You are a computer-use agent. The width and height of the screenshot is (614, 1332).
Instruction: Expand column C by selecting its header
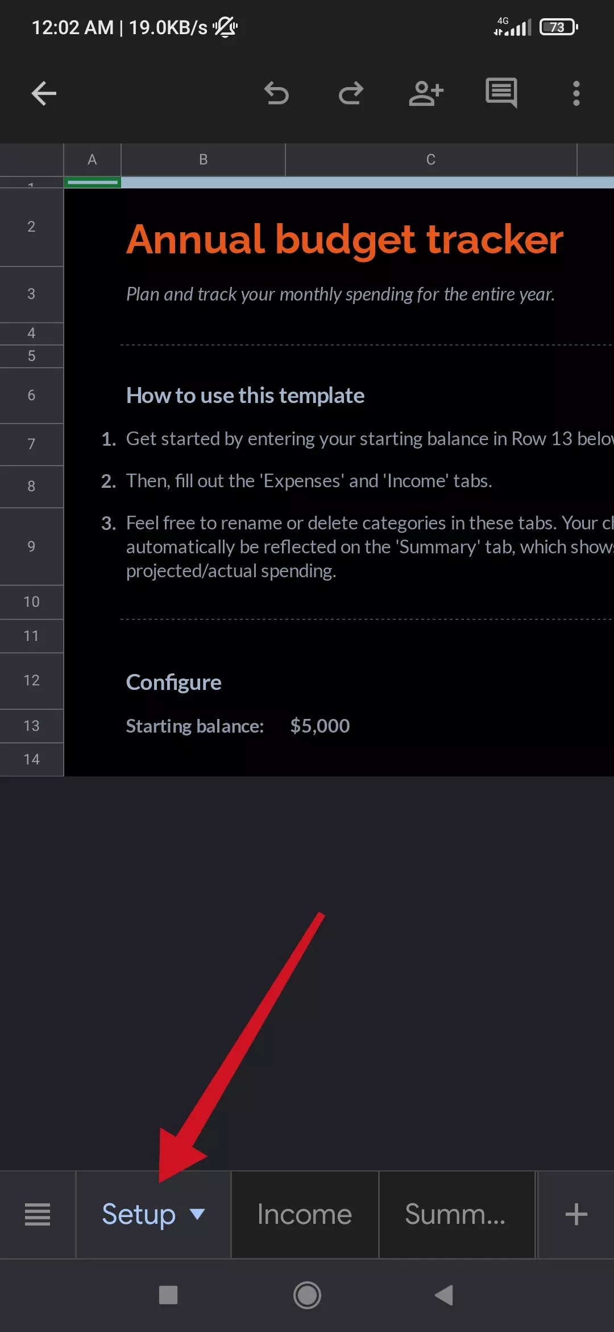[430, 159]
